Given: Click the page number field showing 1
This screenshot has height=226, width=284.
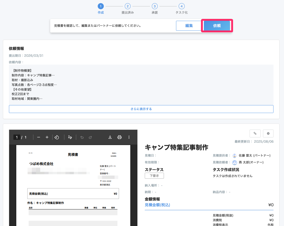Looking at the screenshot, I should (17, 137).
